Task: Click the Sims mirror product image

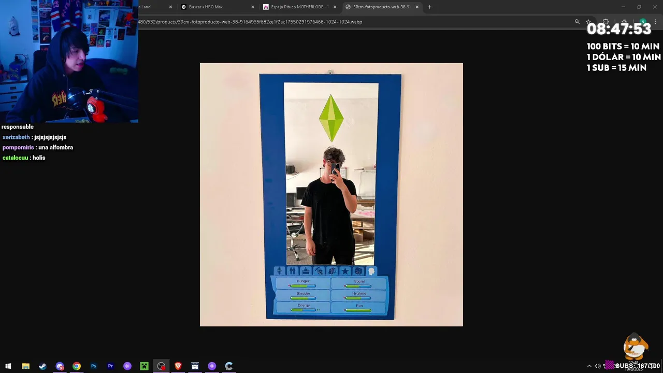Action: click(x=331, y=195)
